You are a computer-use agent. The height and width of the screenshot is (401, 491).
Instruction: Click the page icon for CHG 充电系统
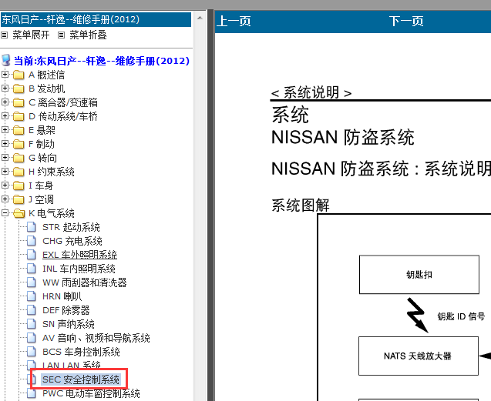(x=32, y=241)
